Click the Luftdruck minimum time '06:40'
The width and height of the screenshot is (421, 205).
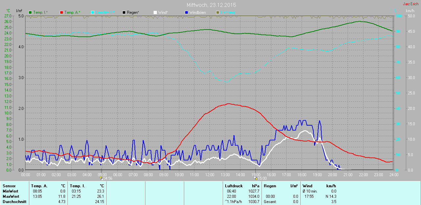click(x=231, y=191)
